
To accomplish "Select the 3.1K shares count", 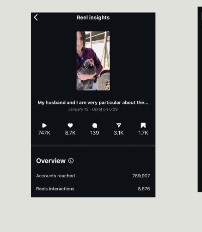I will pyautogui.click(x=119, y=133).
